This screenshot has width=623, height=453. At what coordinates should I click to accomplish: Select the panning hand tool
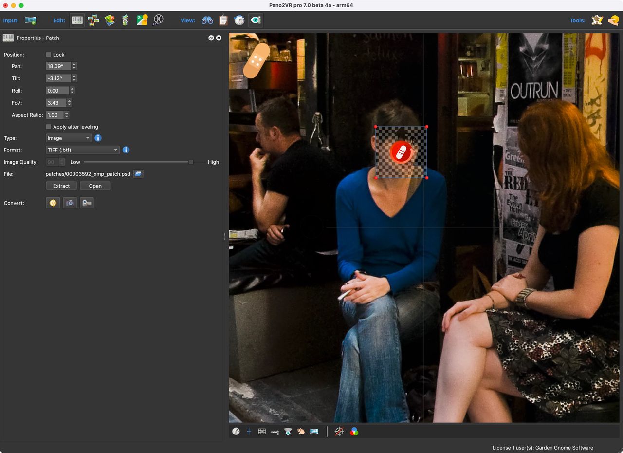(301, 431)
